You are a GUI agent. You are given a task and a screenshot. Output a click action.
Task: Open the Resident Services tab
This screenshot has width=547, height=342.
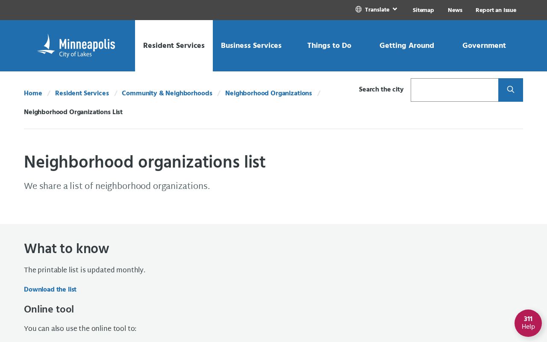(174, 46)
